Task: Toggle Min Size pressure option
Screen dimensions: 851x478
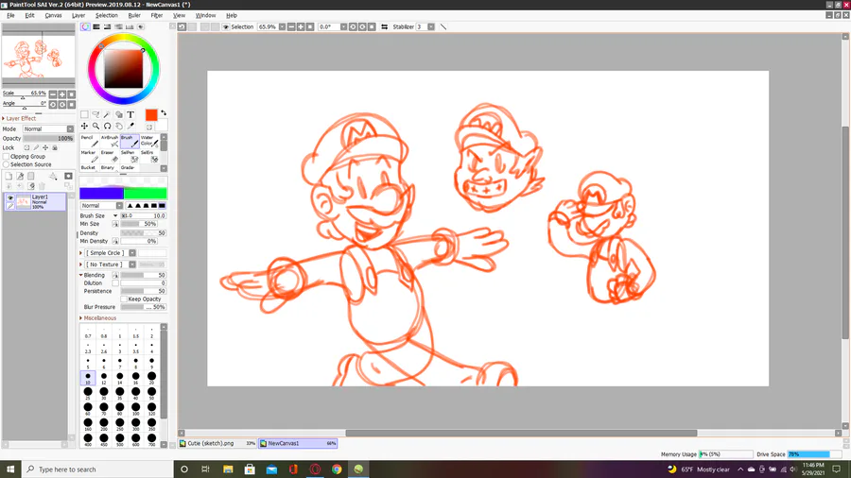Action: pos(115,224)
